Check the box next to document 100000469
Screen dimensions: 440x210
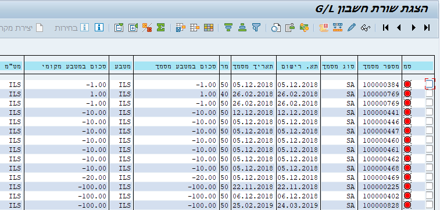430,177
